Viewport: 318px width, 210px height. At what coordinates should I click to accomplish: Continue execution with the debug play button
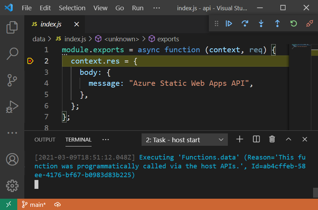click(x=229, y=23)
